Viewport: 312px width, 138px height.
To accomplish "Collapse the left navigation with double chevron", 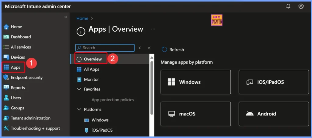I will pos(66,17).
